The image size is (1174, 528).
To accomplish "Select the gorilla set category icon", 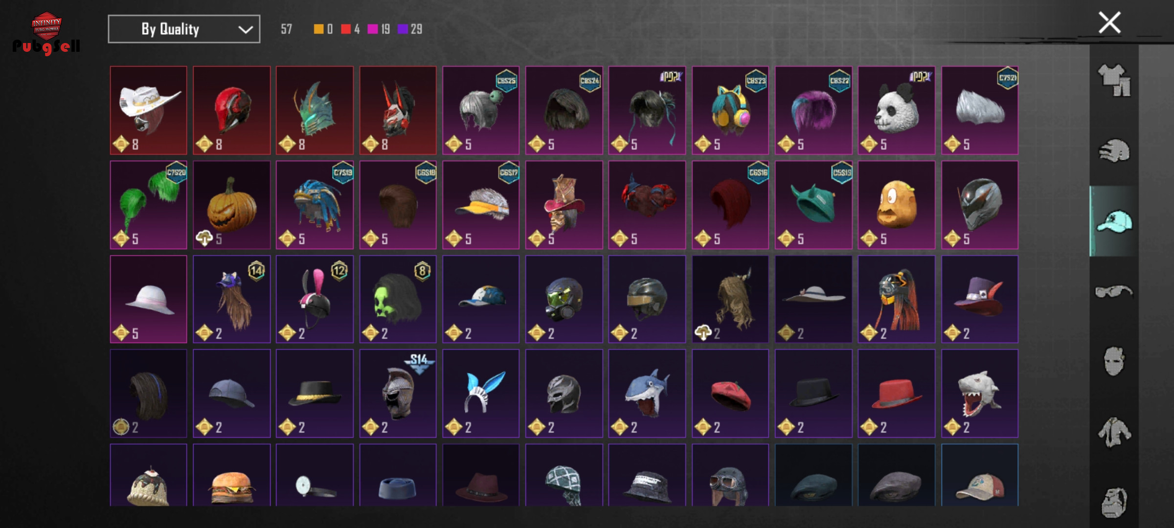I will tap(1114, 502).
